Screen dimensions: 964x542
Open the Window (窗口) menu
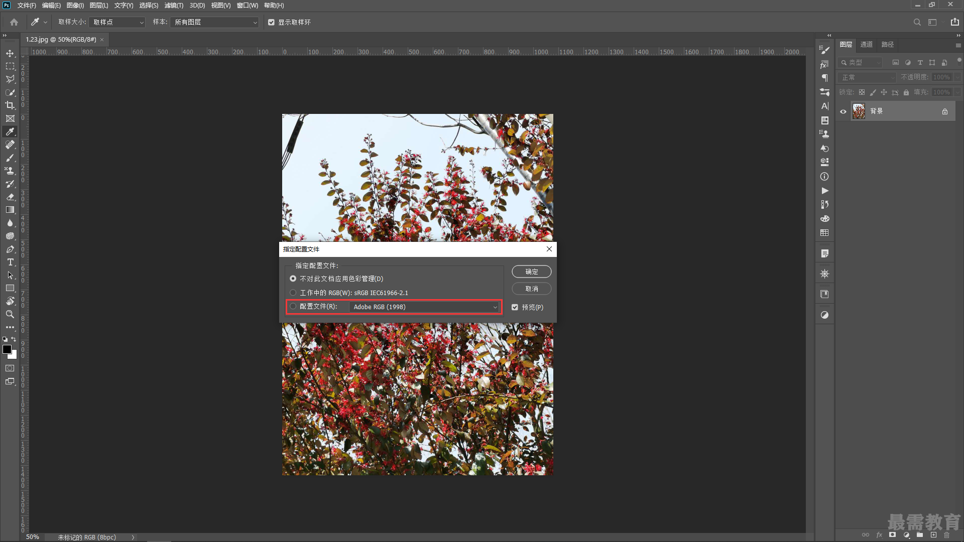point(248,5)
